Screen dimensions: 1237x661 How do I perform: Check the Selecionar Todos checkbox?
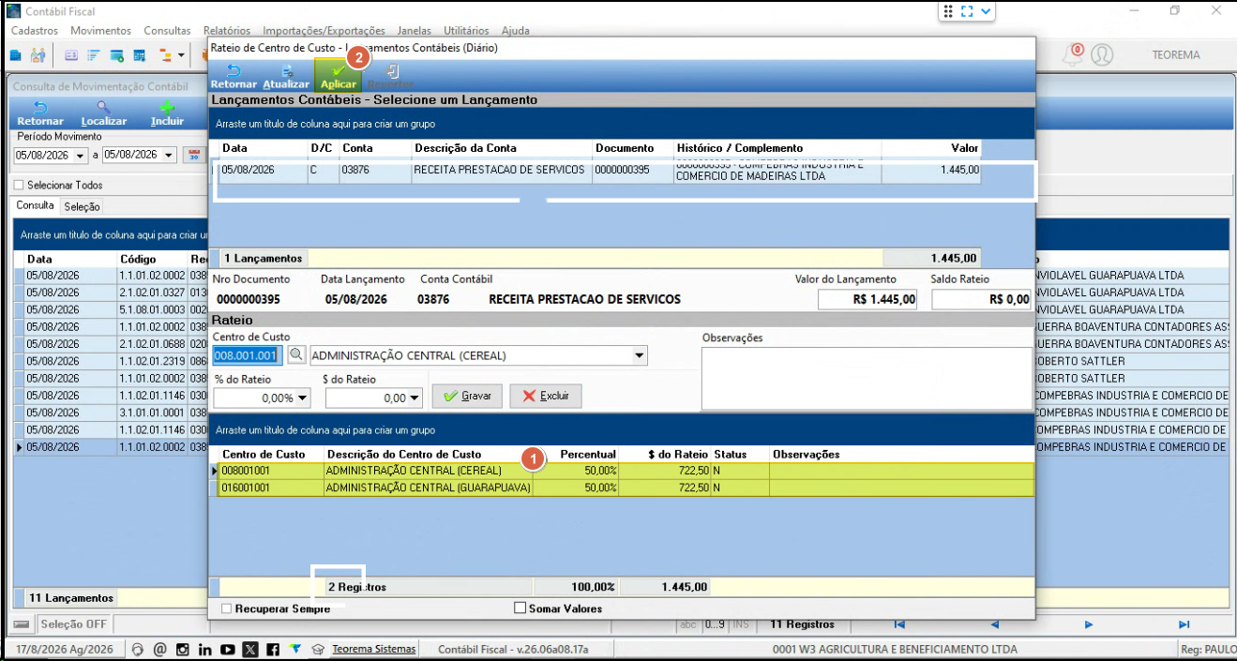(x=19, y=186)
